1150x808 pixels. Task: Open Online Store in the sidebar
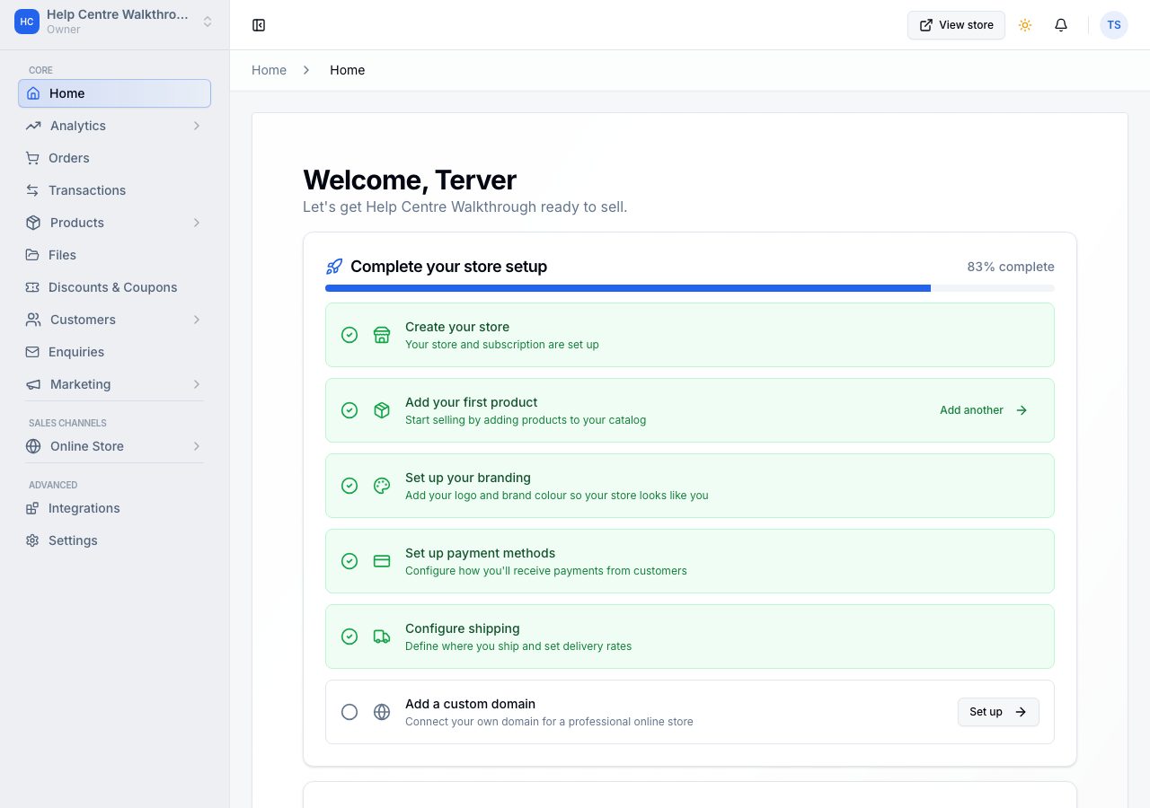pos(114,446)
